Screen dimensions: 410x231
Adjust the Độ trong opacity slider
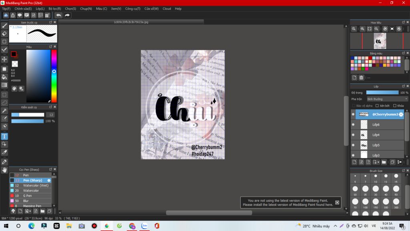382,93
